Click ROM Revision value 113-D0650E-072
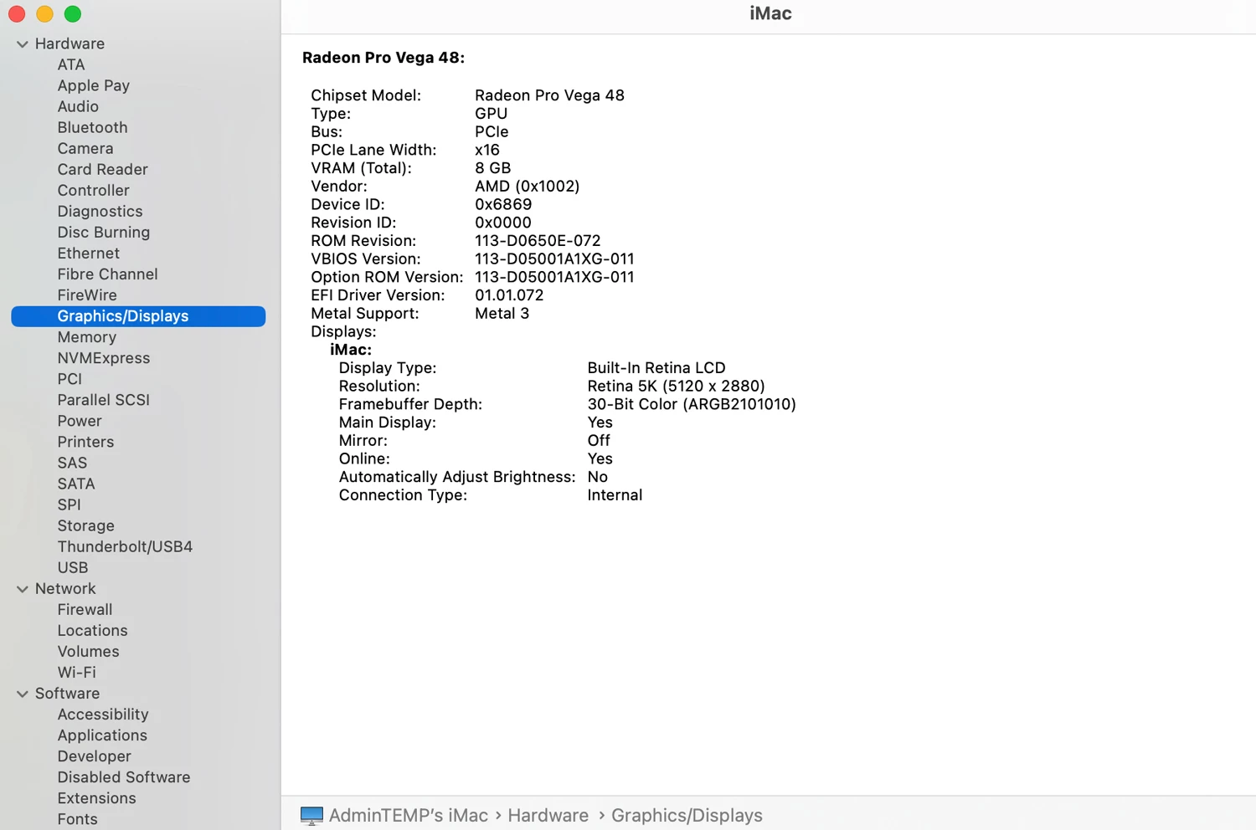This screenshot has height=830, width=1256. 538,241
